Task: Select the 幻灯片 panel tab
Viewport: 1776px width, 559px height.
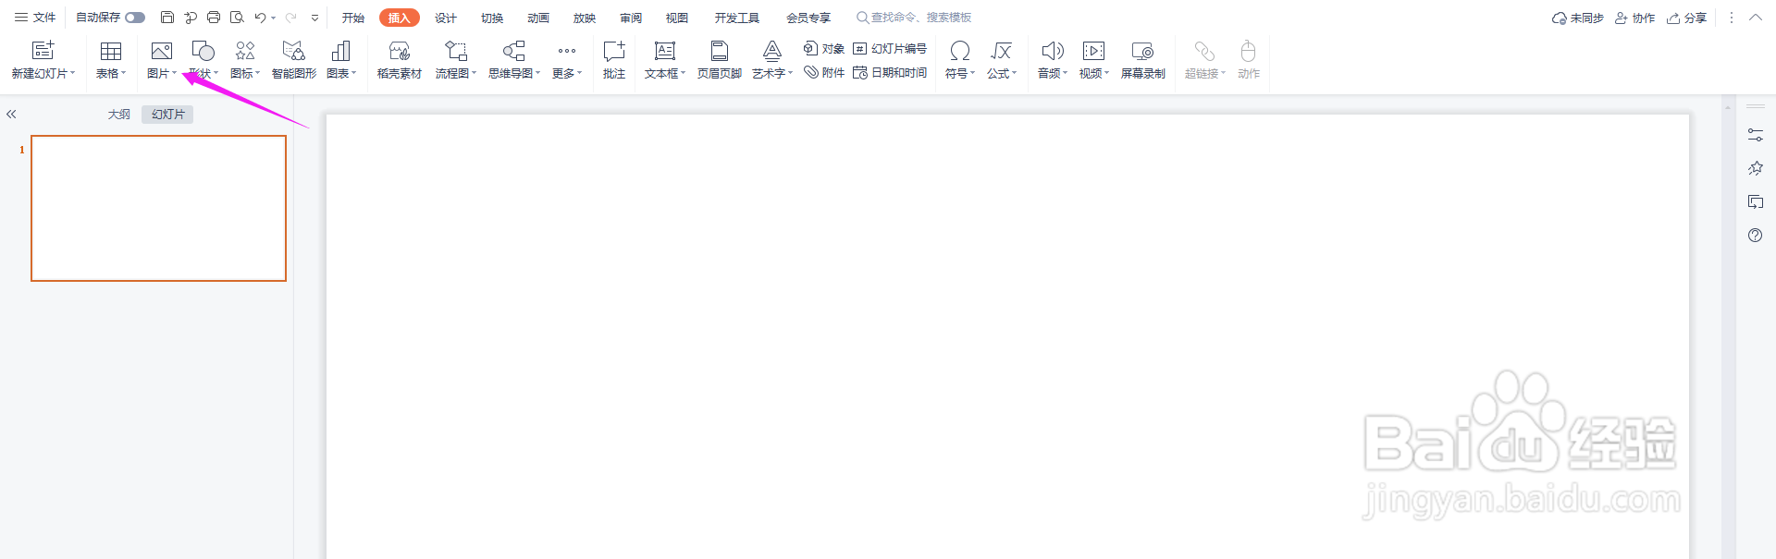Action: (x=168, y=115)
